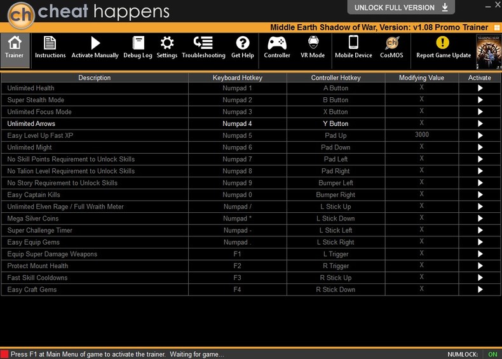The image size is (502, 359).
Task: Activate Equip Super Damage Weapons cheat
Action: tap(480, 254)
